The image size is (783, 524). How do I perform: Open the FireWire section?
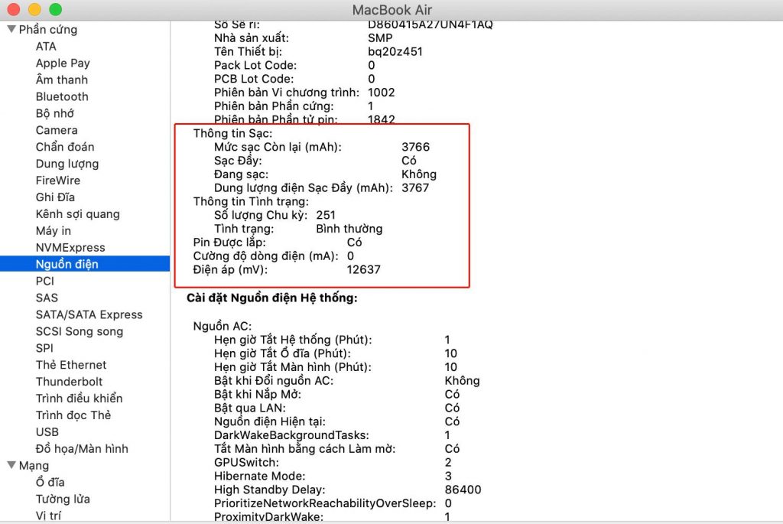click(x=58, y=181)
